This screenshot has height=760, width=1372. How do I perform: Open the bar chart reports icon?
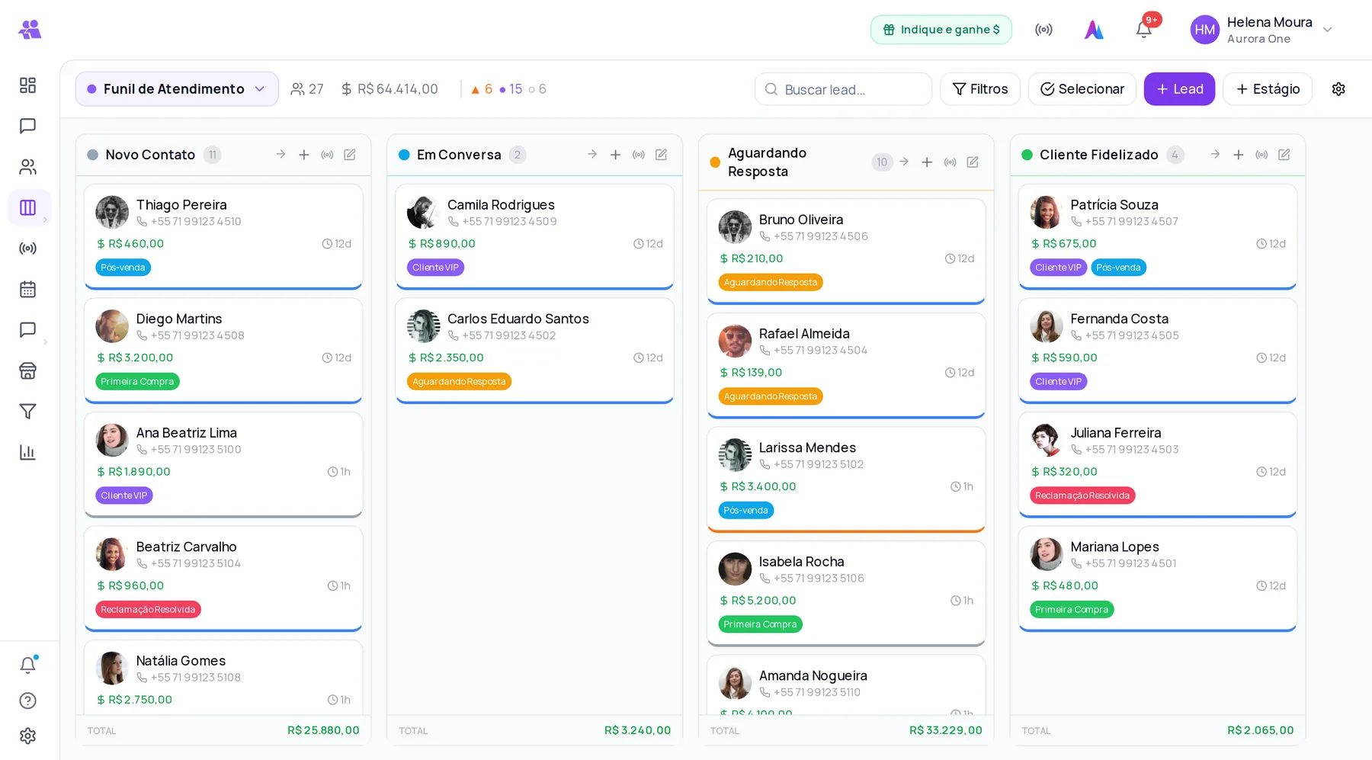tap(27, 452)
